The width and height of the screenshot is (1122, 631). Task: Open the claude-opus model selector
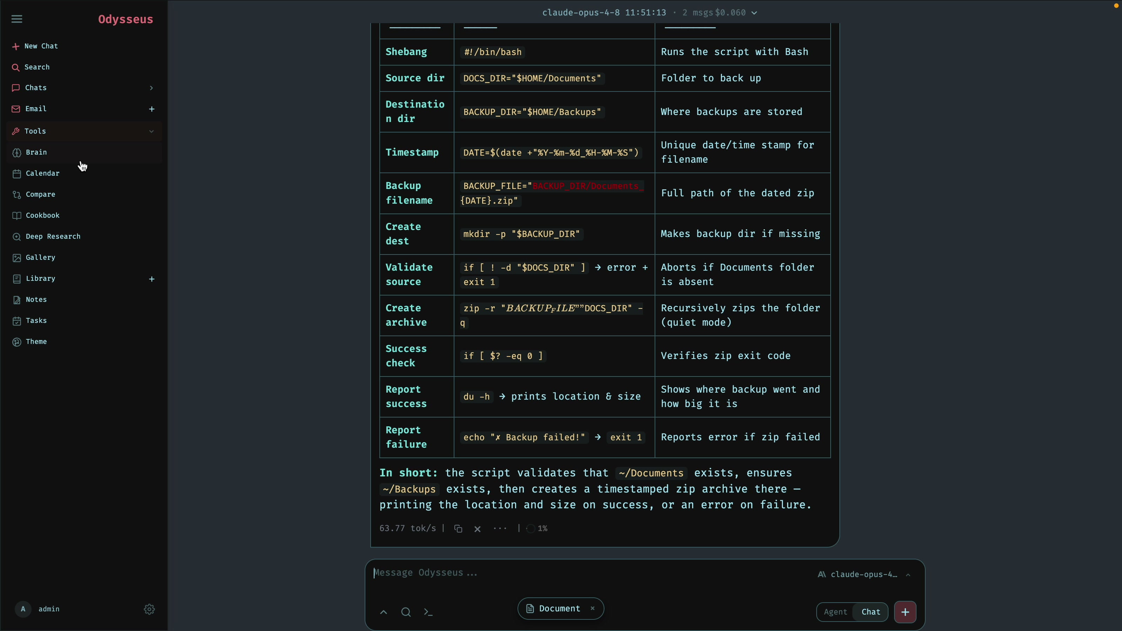(x=864, y=575)
